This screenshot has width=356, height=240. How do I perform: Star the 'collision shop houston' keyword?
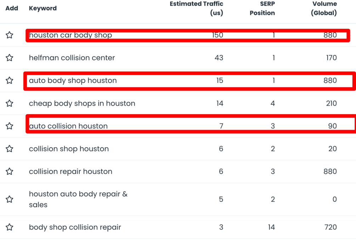tap(10, 149)
